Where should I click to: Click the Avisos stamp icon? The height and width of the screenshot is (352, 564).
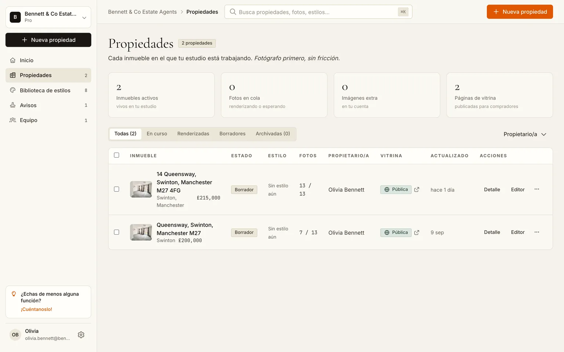(x=13, y=105)
